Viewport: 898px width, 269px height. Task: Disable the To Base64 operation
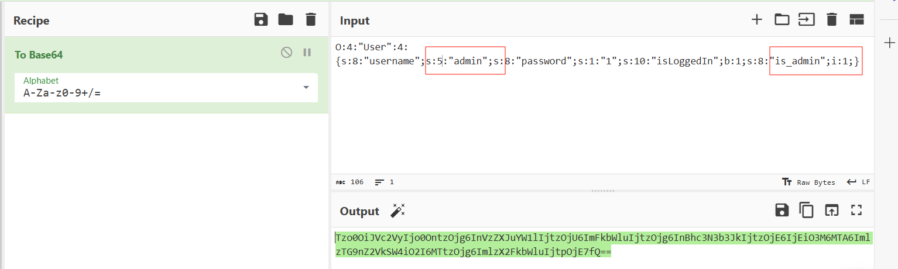click(286, 53)
